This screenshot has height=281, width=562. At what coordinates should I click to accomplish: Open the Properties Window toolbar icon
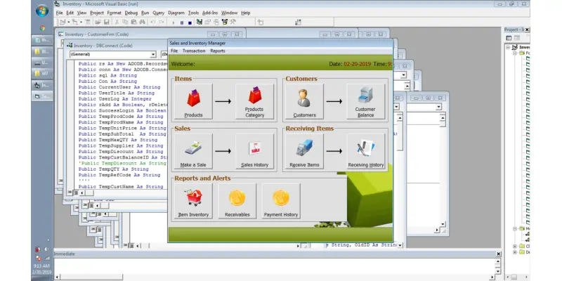207,22
